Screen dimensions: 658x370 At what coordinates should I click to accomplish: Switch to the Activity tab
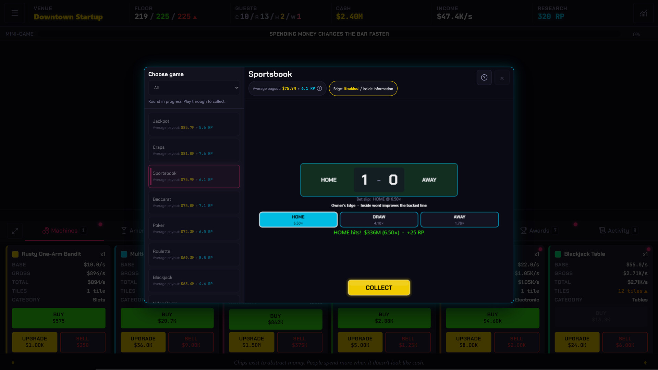click(x=618, y=231)
